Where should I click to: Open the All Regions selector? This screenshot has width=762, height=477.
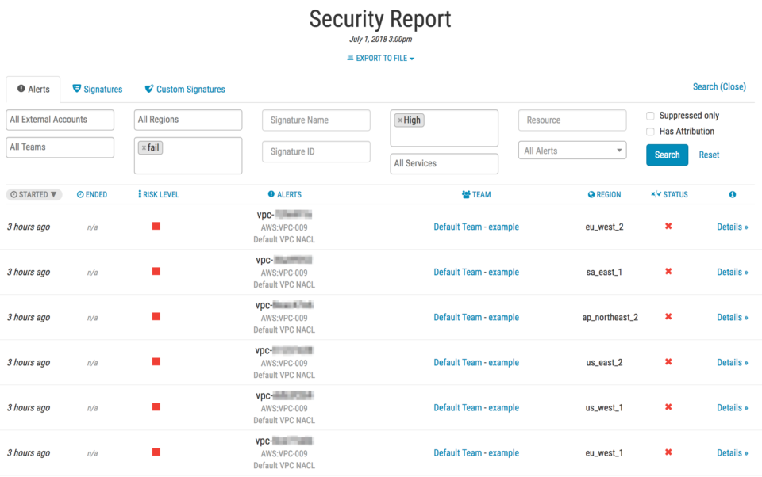click(188, 120)
